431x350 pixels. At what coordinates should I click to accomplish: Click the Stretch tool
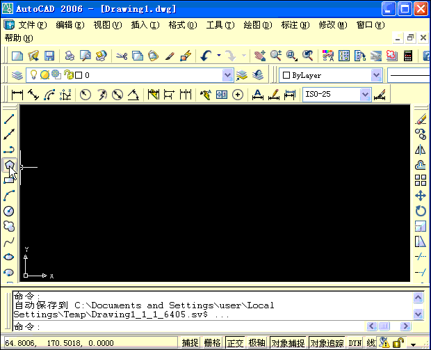421,242
